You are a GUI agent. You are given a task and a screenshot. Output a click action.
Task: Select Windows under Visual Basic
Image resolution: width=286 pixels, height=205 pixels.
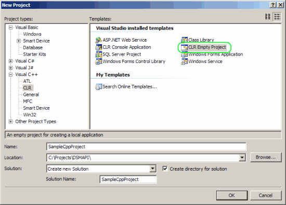coord(32,34)
